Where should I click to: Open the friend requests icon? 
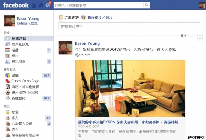click(x=34, y=5)
